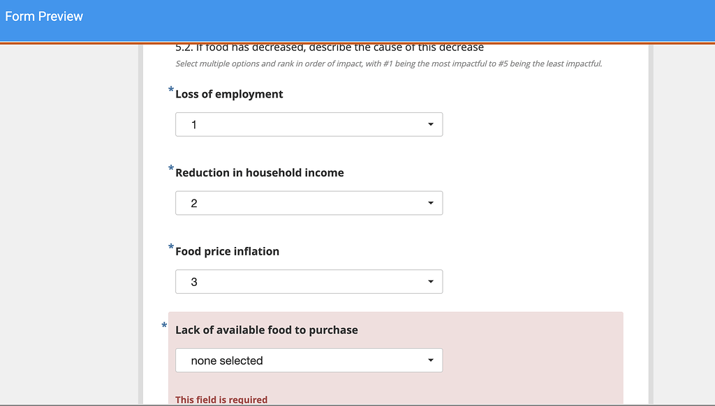
Task: Open the Food price inflation ranking dropdown
Action: point(309,281)
